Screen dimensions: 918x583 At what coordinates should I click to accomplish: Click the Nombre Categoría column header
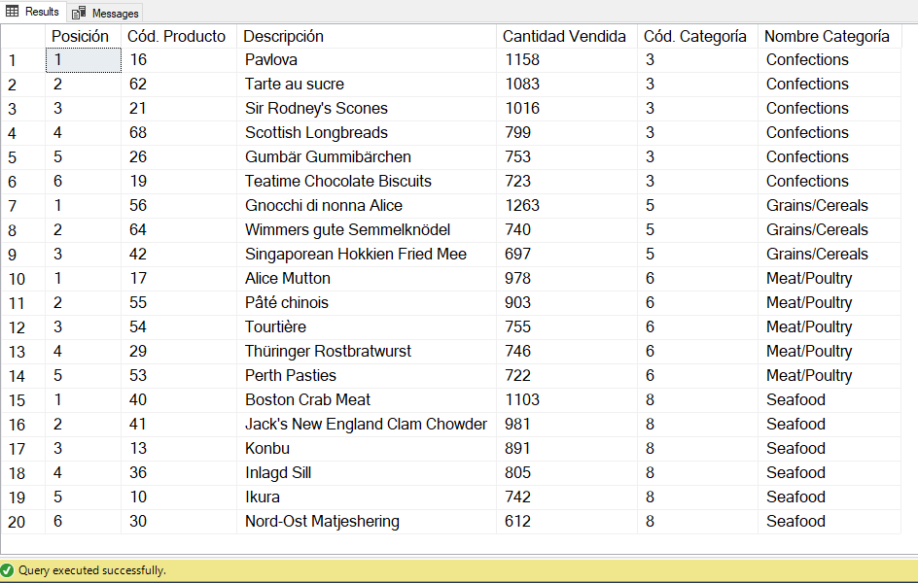(x=829, y=36)
